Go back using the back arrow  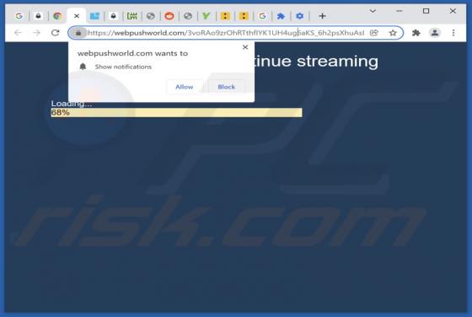18,33
